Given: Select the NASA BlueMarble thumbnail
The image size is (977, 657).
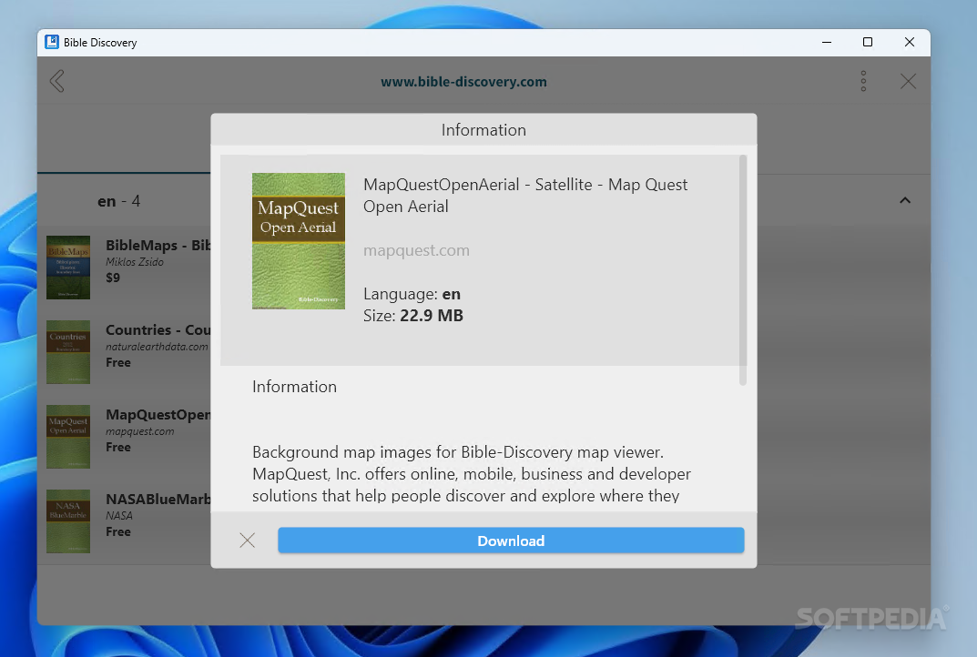Looking at the screenshot, I should pos(68,521).
